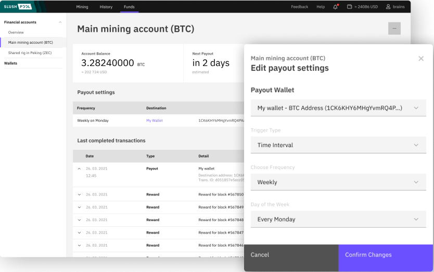
Task: Open the notifications bell icon
Action: click(335, 7)
